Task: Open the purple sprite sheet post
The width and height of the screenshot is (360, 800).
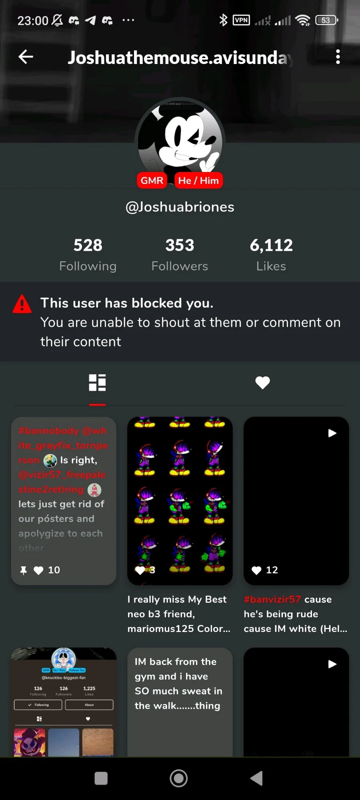Action: [180, 501]
